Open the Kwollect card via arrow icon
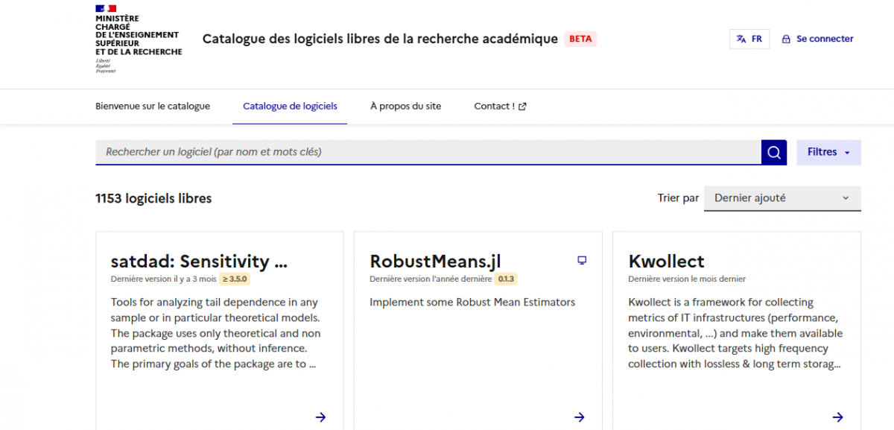Screen dimensions: 894x430 point(839,417)
